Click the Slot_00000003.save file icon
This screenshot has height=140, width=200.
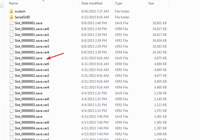tap(11, 93)
